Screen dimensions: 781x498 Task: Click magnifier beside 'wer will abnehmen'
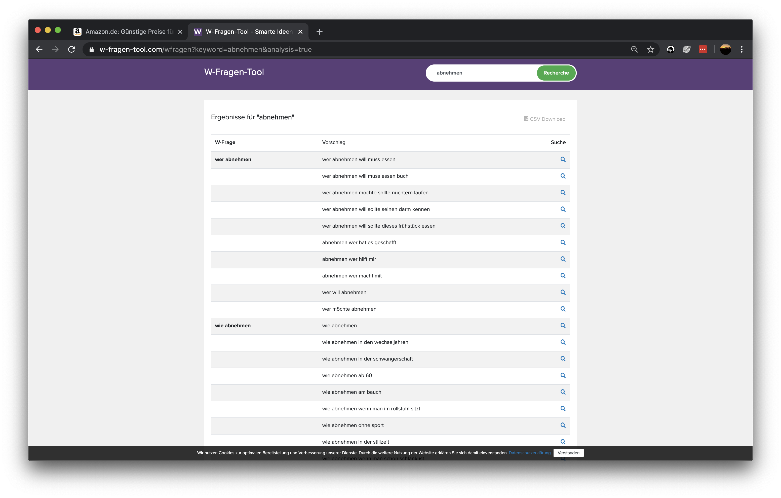[x=563, y=292]
